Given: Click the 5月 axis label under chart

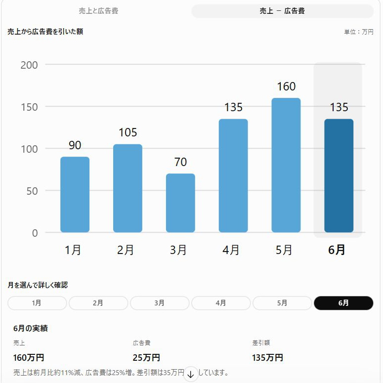Looking at the screenshot, I should click(x=284, y=250).
